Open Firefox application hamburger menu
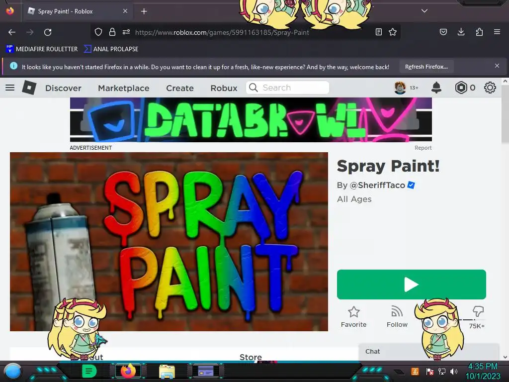509x382 pixels. tap(497, 32)
